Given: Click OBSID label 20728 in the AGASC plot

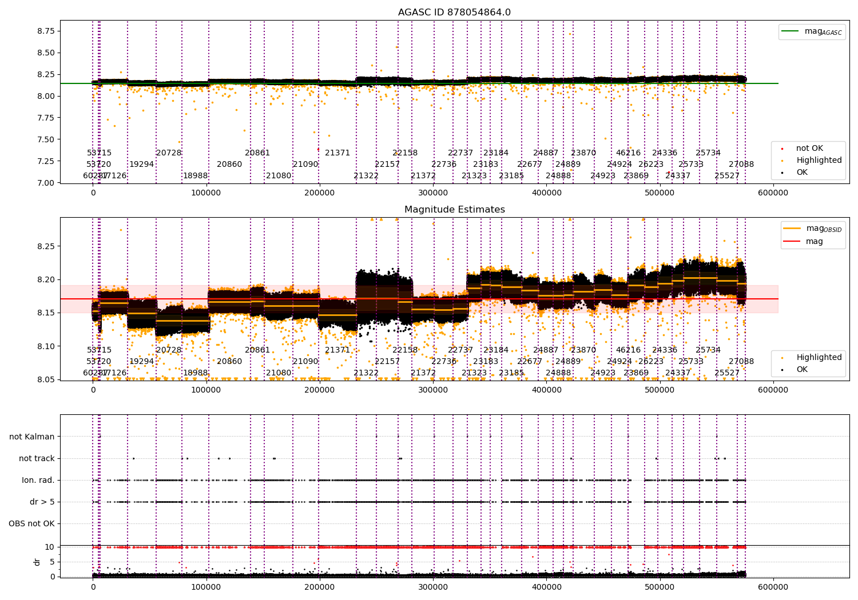Looking at the screenshot, I should point(169,153).
